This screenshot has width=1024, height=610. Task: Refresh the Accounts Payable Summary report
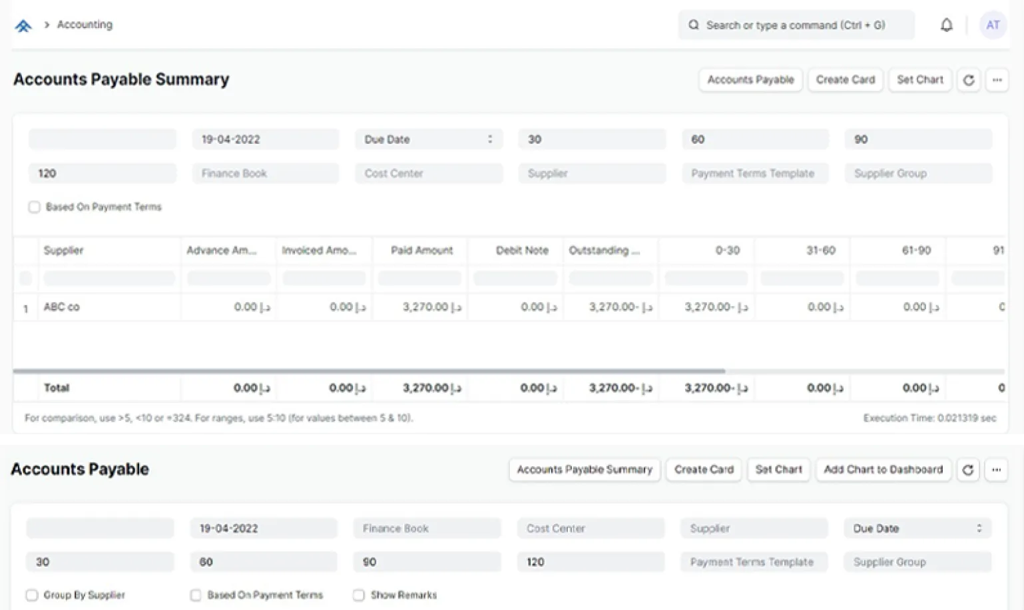click(x=969, y=80)
